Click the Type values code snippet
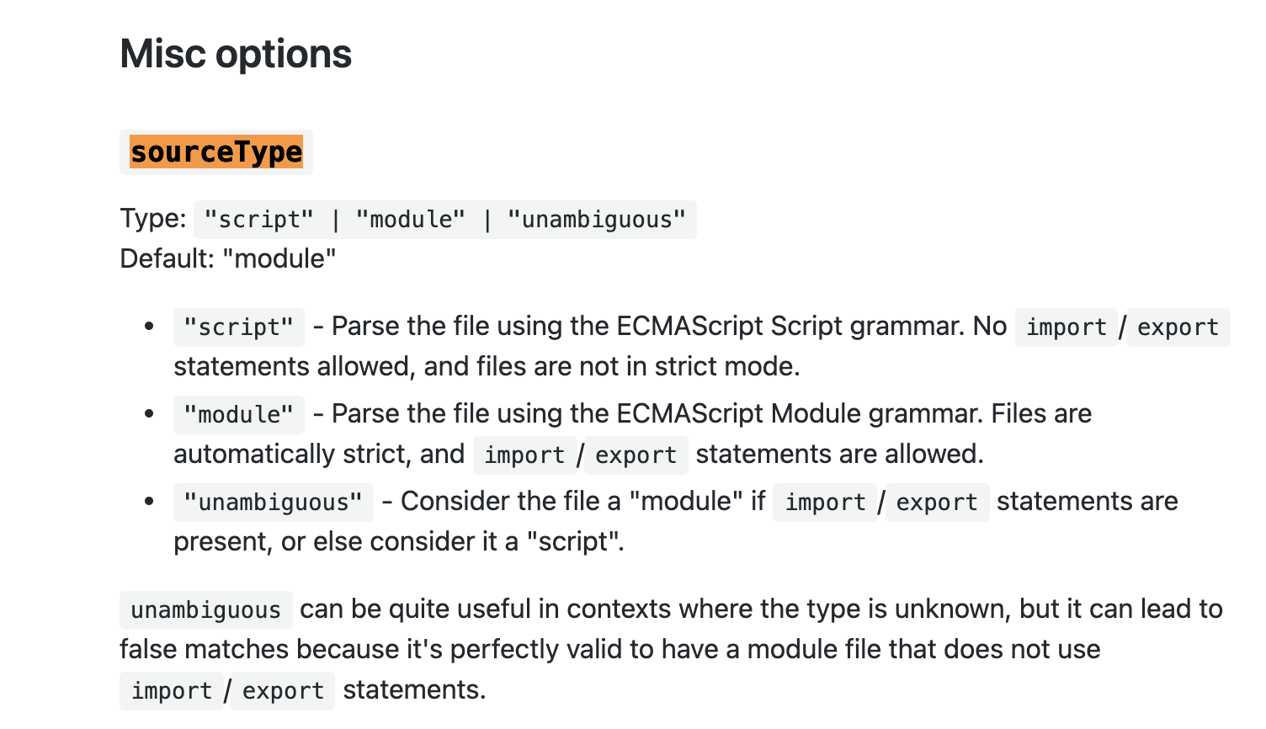Viewport: 1266px width, 729px height. [x=444, y=220]
